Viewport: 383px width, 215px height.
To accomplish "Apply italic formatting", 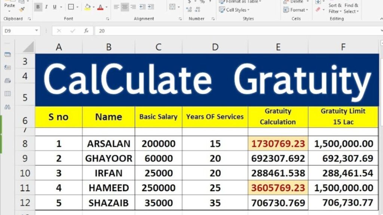I will 46,6.
